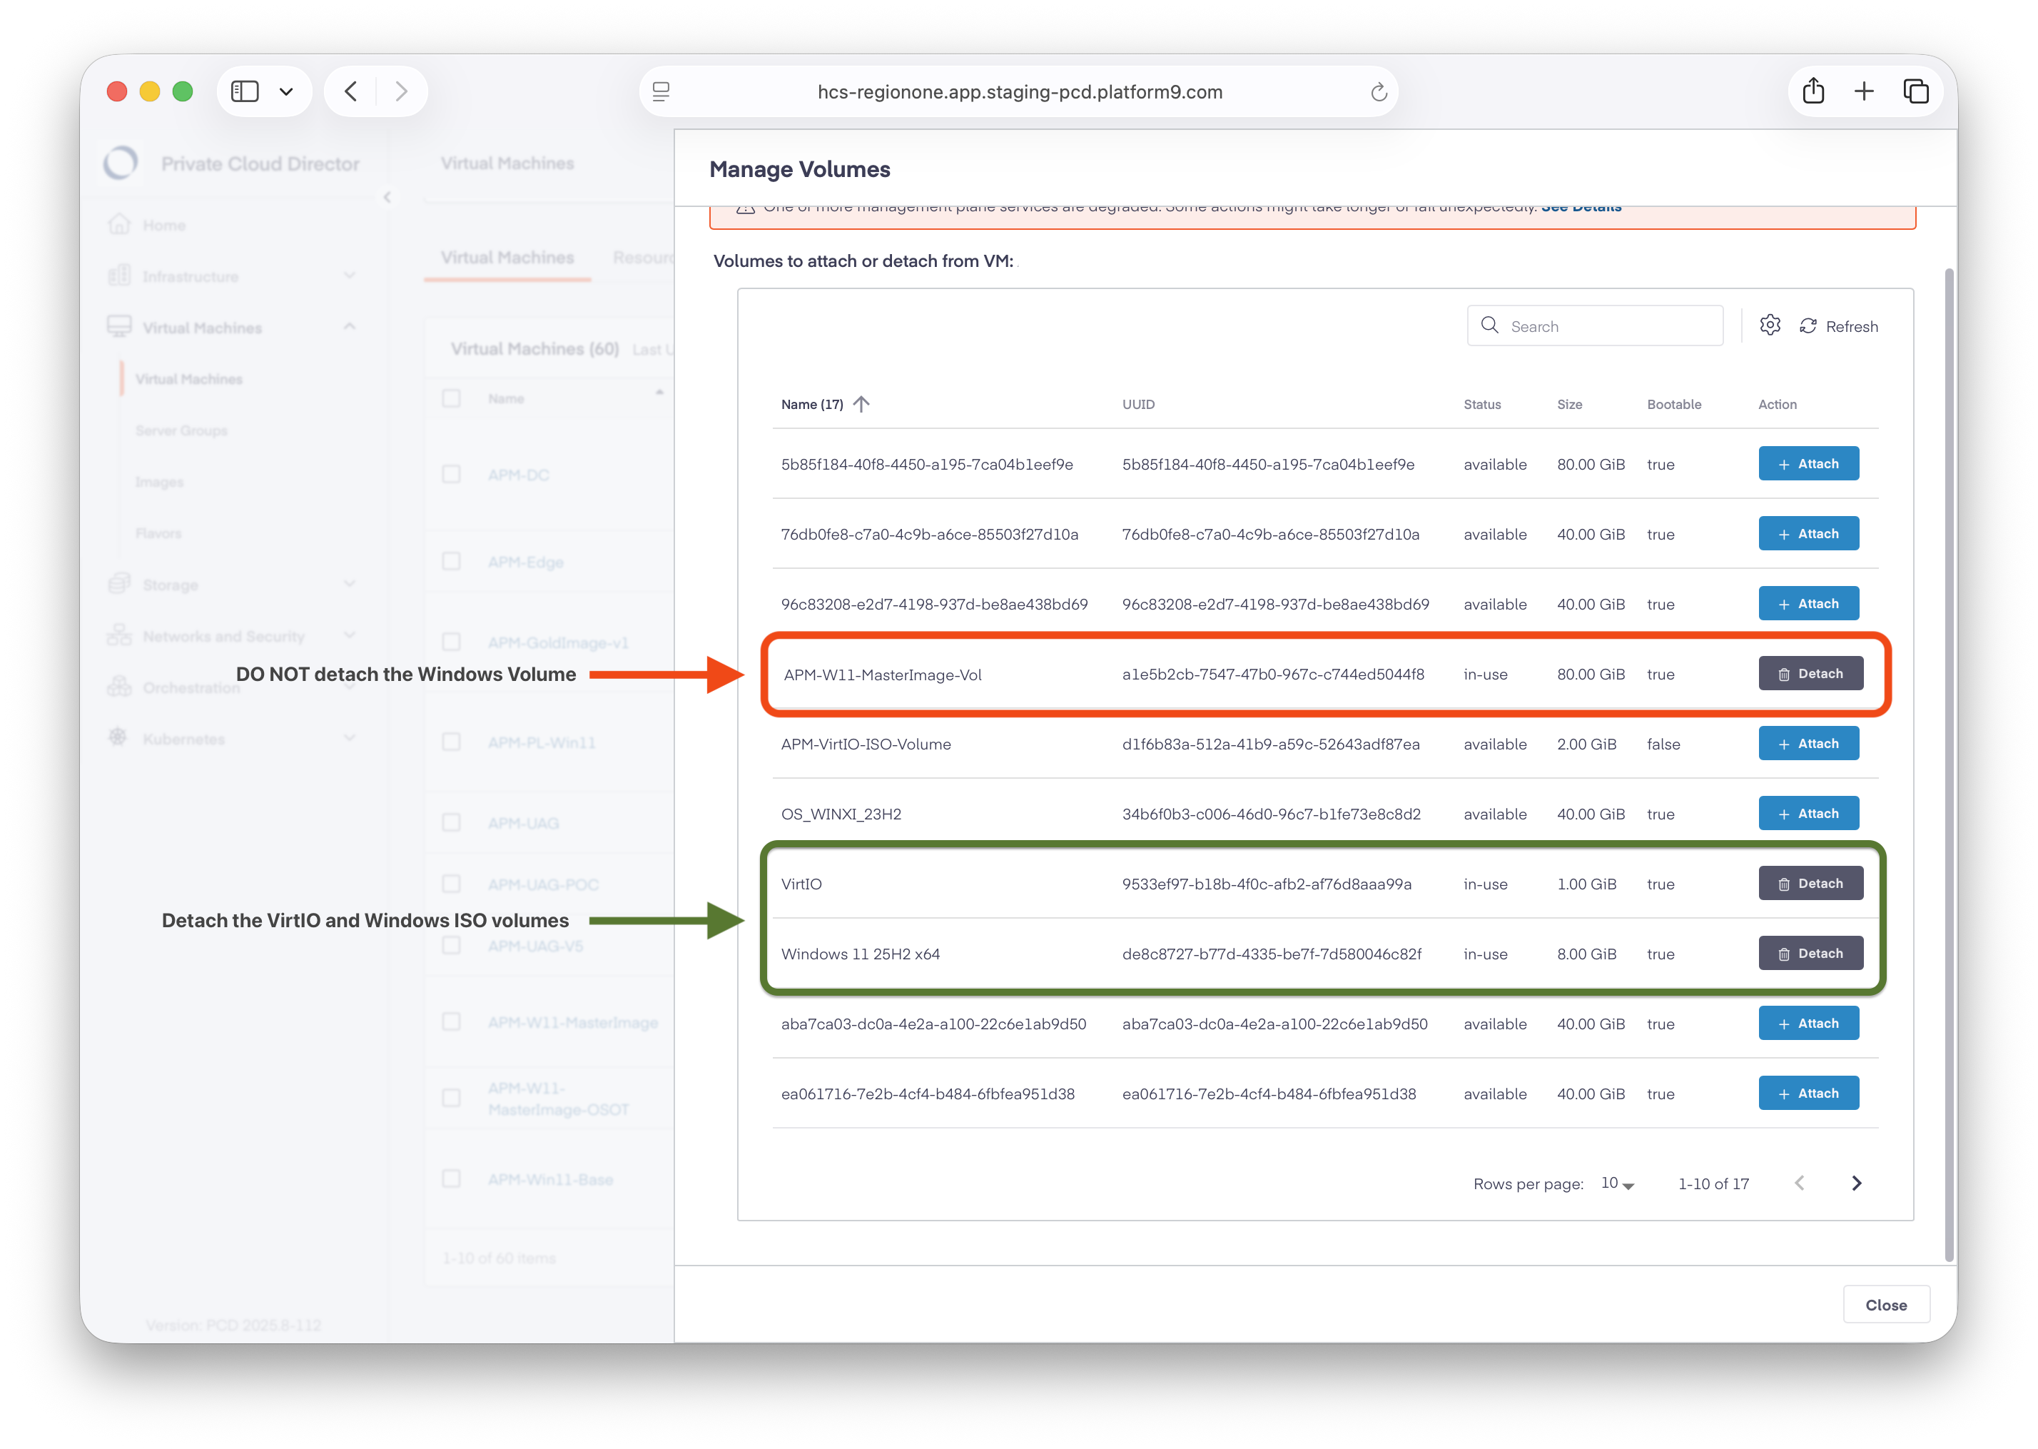Screen dimensions: 2038x1449
Task: Select the APM-W11-MasterImage checkbox
Action: tap(451, 1022)
